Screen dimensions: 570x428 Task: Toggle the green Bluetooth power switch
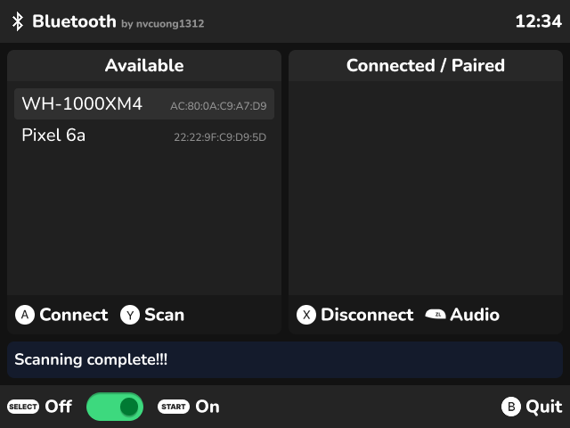coord(115,407)
